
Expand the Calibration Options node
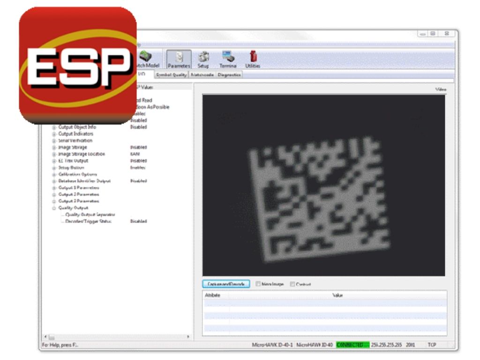tap(54, 174)
